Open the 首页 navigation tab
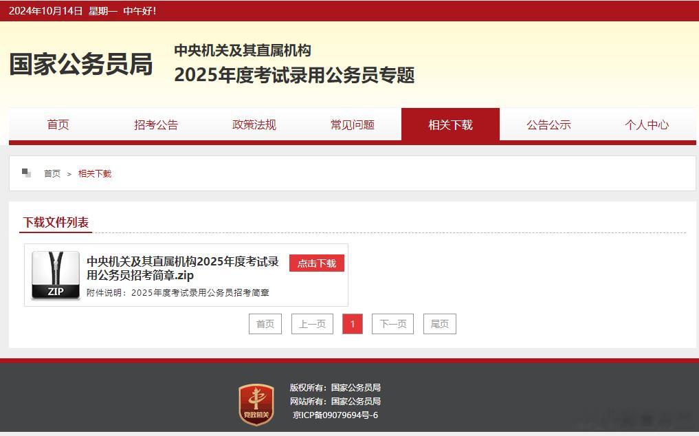699x436 pixels. (x=58, y=124)
